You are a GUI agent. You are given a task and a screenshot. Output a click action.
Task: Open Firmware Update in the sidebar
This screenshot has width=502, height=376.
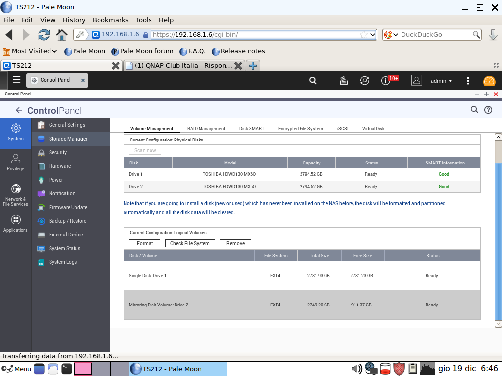coord(68,207)
